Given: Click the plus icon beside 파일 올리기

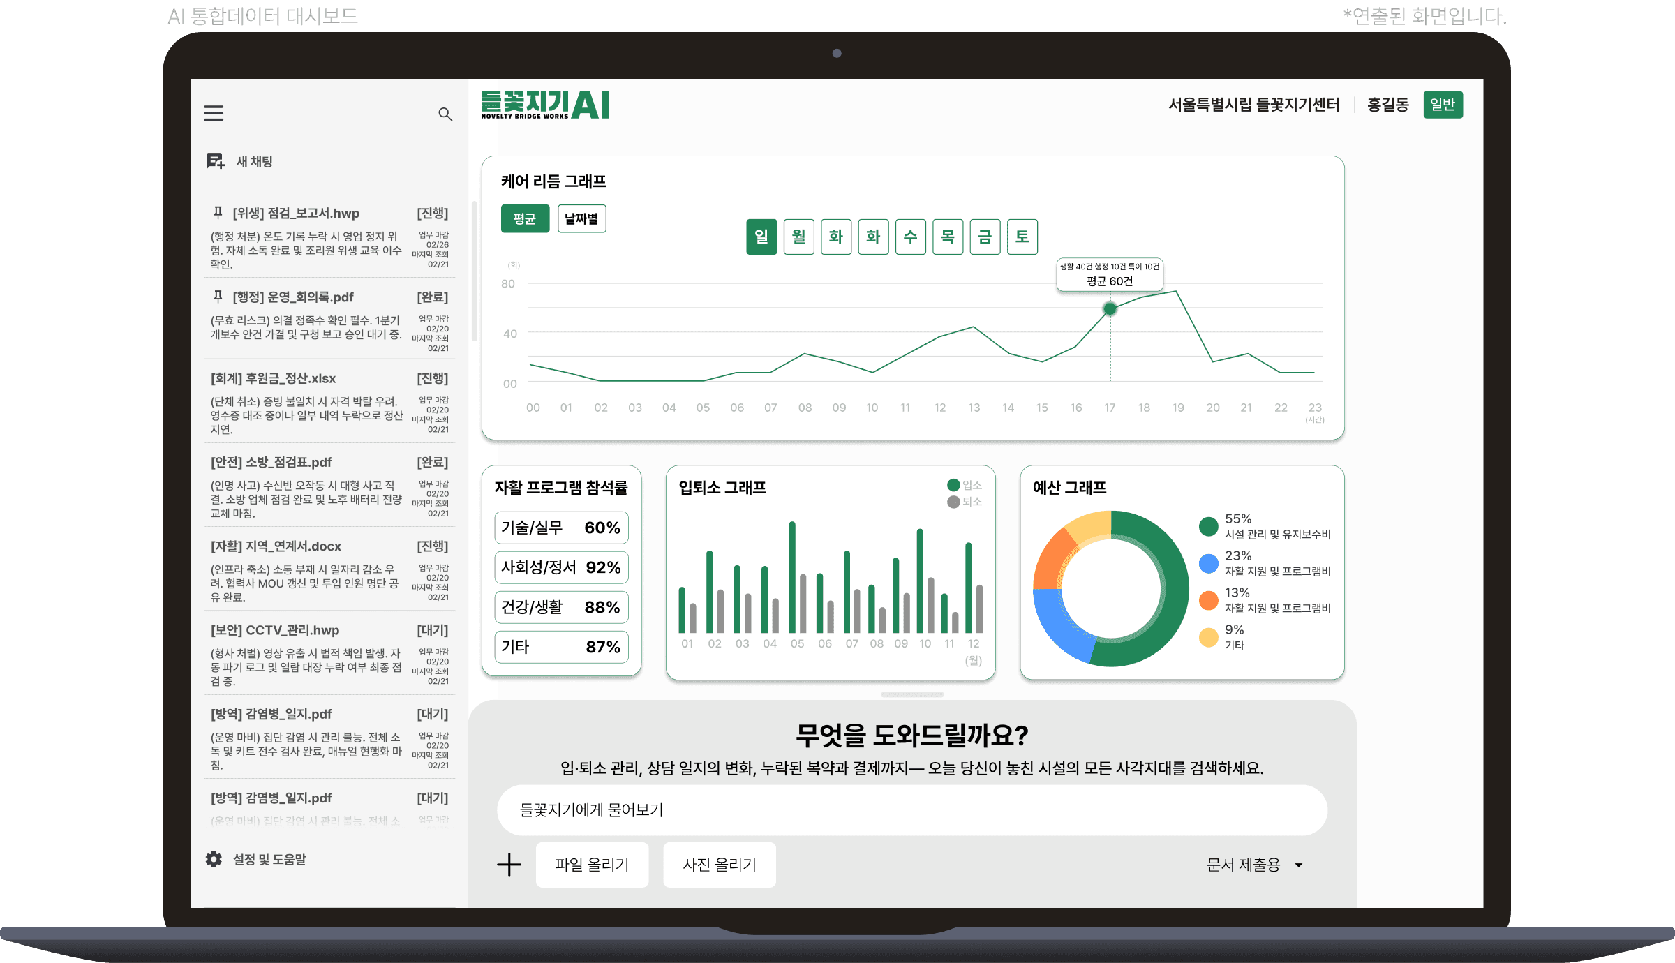Looking at the screenshot, I should (509, 865).
